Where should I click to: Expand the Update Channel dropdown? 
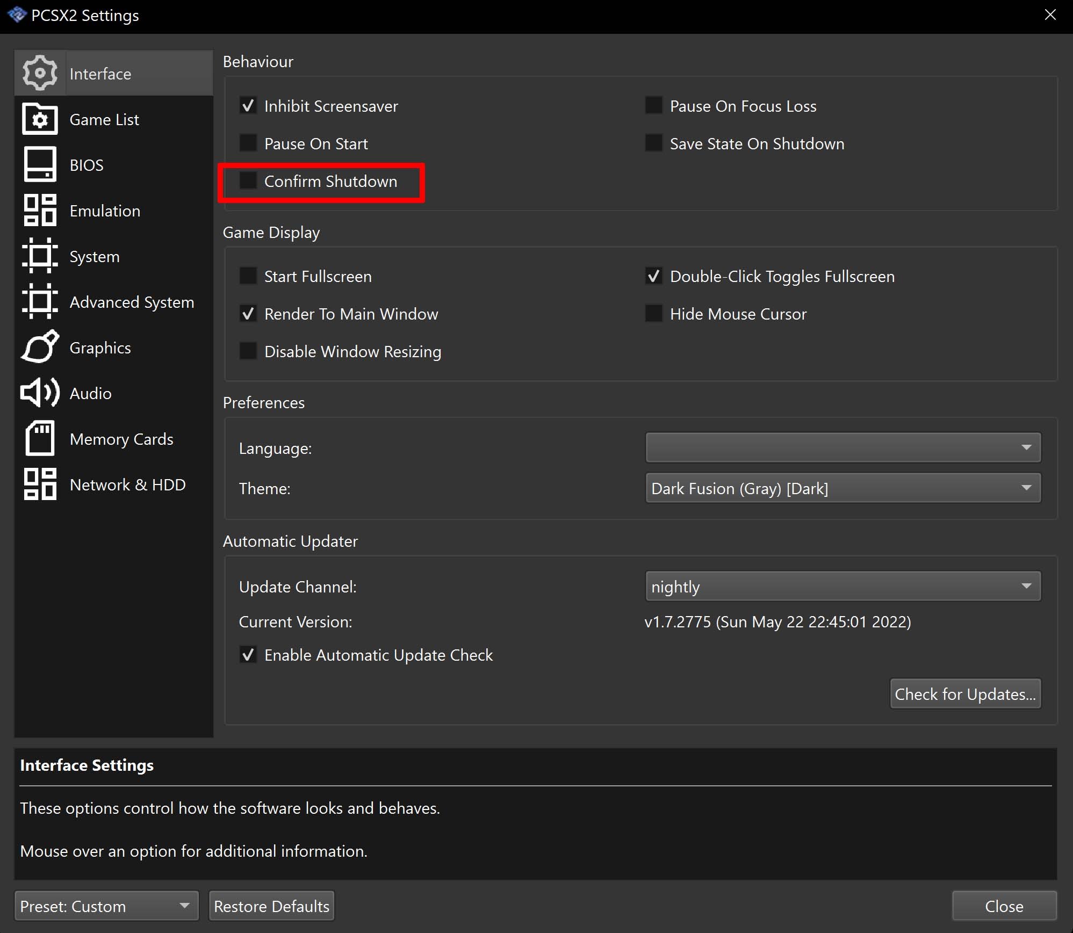[843, 586]
